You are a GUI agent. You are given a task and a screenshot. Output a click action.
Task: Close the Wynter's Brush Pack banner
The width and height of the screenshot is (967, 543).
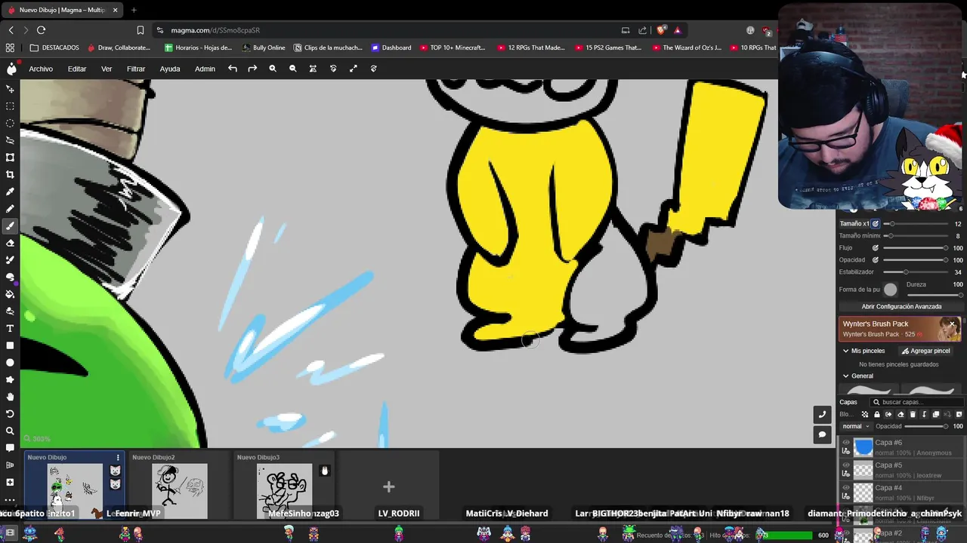click(953, 325)
